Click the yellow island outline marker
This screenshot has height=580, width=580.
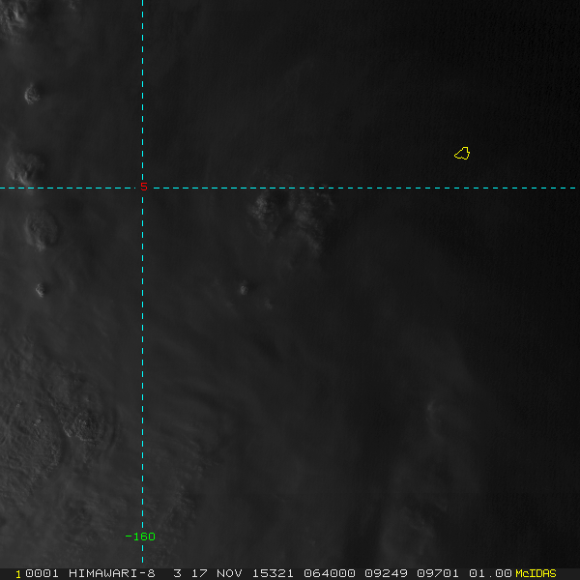[462, 153]
